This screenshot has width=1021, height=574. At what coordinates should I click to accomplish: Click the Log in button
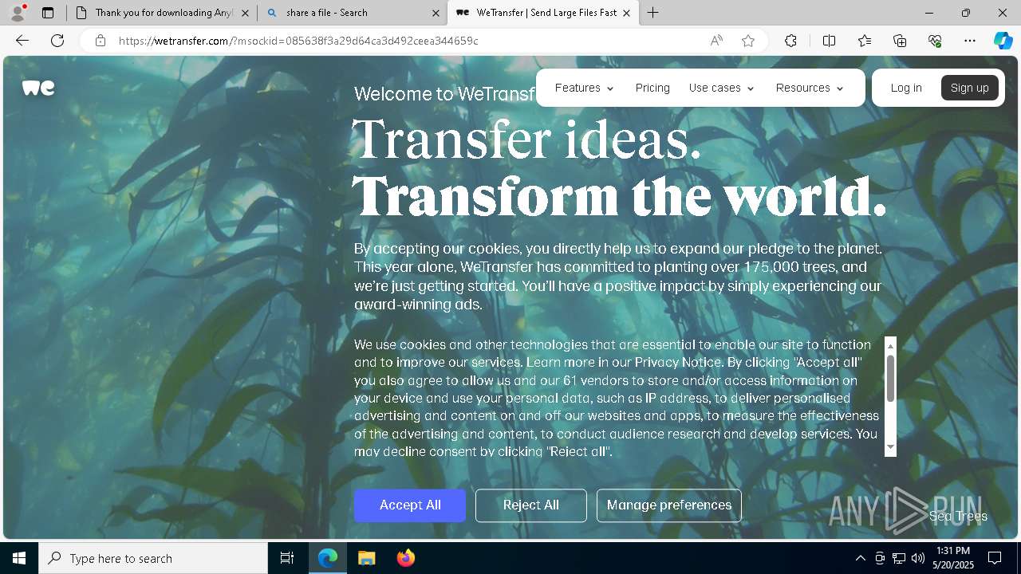pos(906,88)
